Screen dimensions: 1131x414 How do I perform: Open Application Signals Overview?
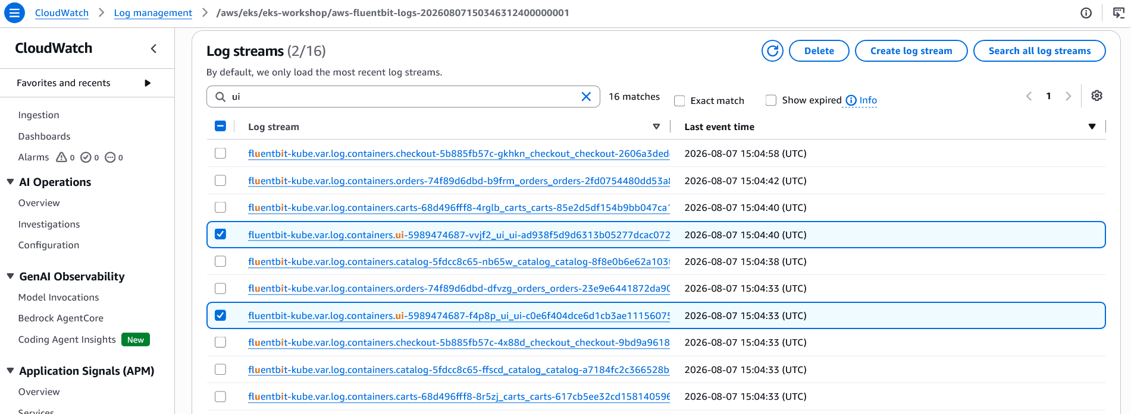[x=39, y=392]
